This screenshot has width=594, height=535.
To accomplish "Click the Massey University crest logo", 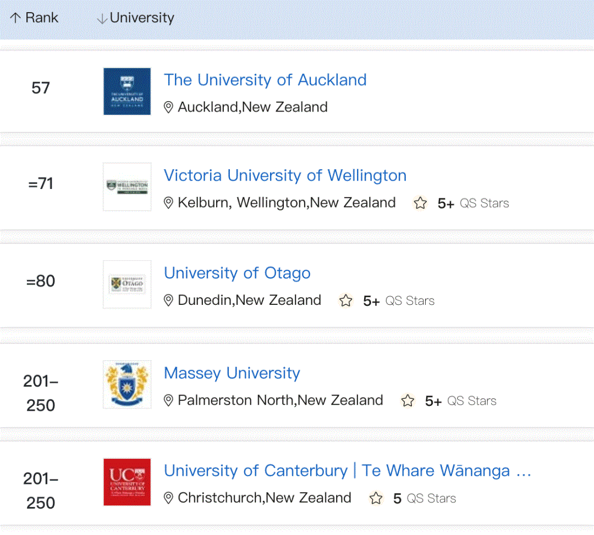I will click(x=127, y=384).
